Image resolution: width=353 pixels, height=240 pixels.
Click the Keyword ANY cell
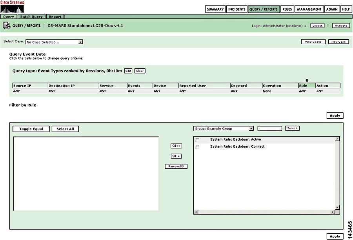tap(246, 91)
